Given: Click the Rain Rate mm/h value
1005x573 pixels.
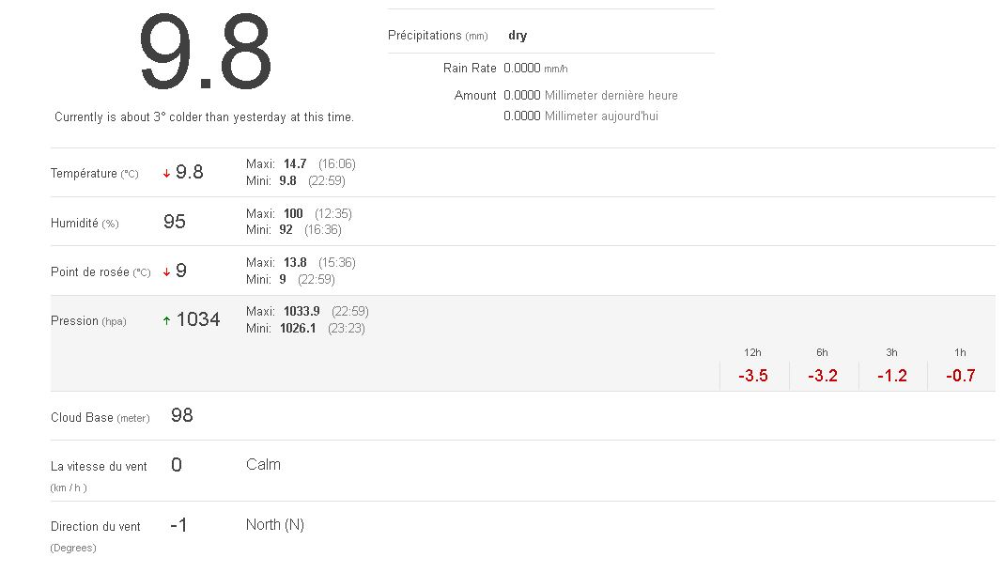Looking at the screenshot, I should point(535,69).
